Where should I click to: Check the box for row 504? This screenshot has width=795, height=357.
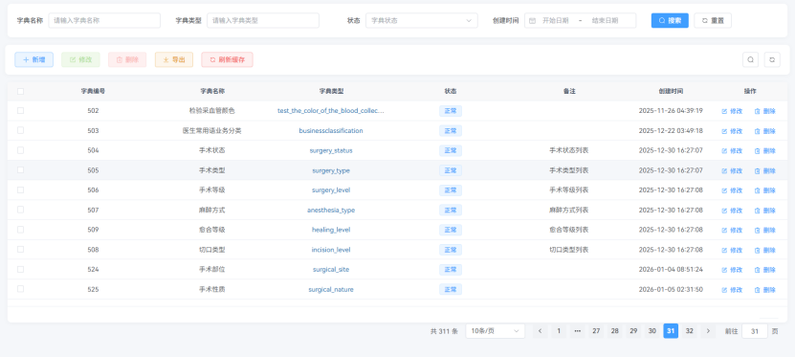click(x=20, y=150)
